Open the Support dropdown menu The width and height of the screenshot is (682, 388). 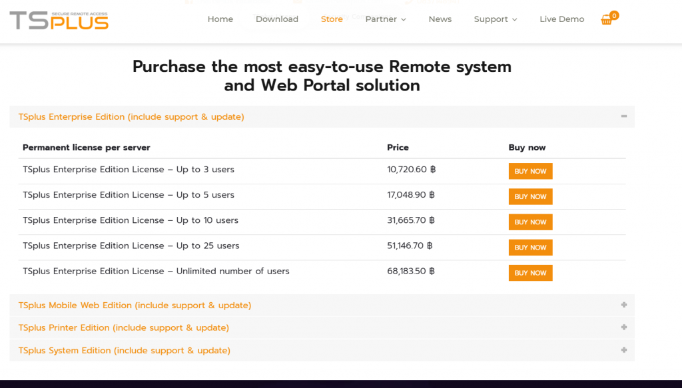(x=495, y=19)
